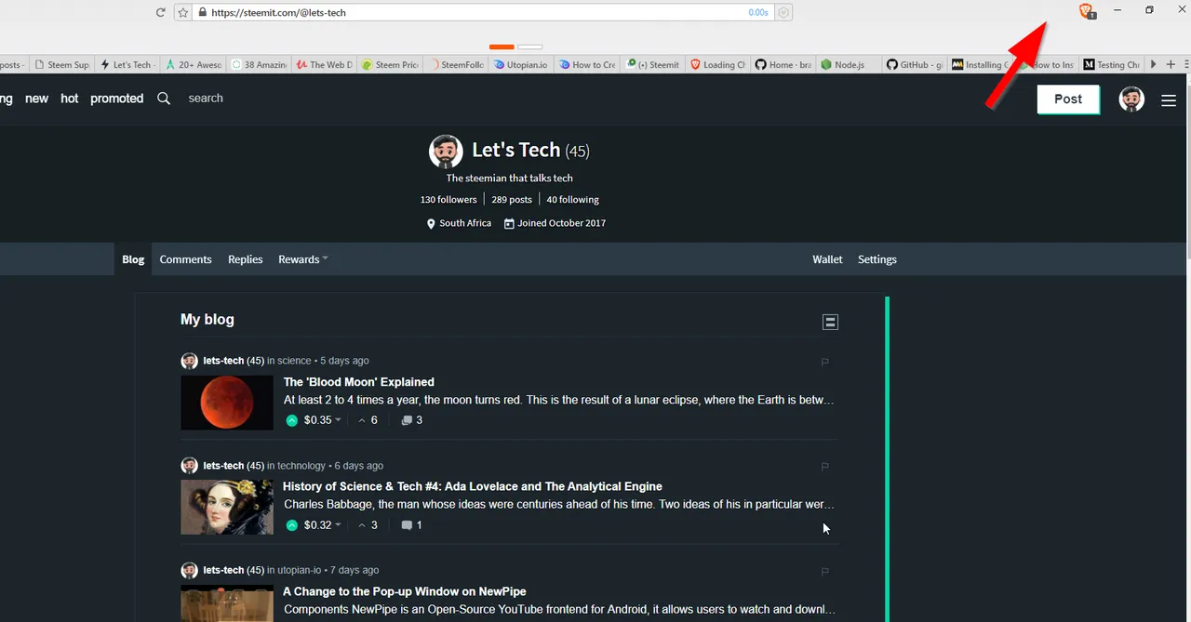
Task: Expand the Rewards dropdown
Action: pyautogui.click(x=303, y=259)
